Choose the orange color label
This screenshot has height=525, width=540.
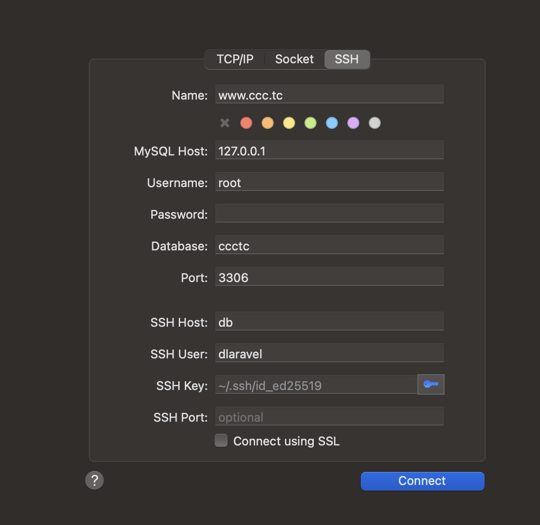268,123
